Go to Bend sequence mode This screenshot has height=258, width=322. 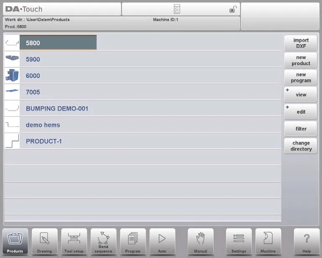(103, 242)
